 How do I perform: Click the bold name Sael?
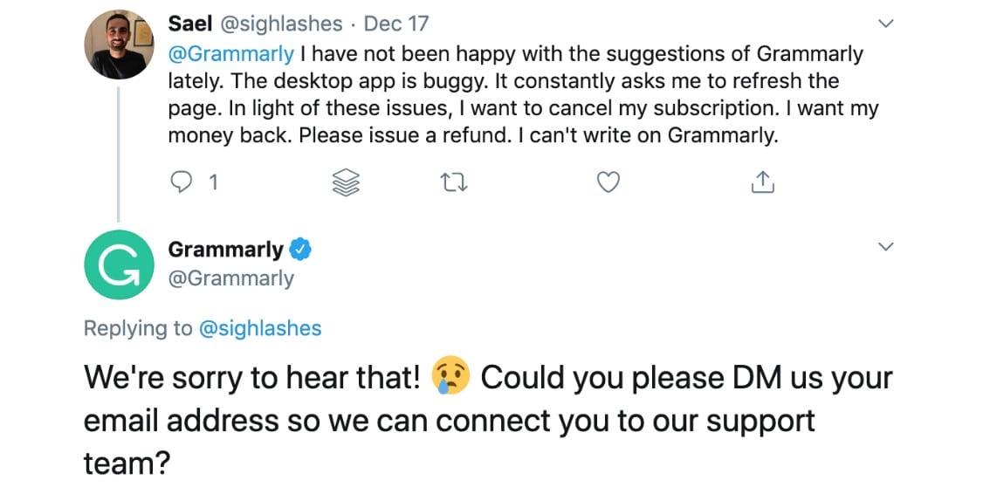190,24
